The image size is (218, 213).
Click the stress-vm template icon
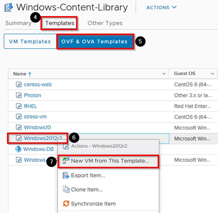[x=18, y=117]
